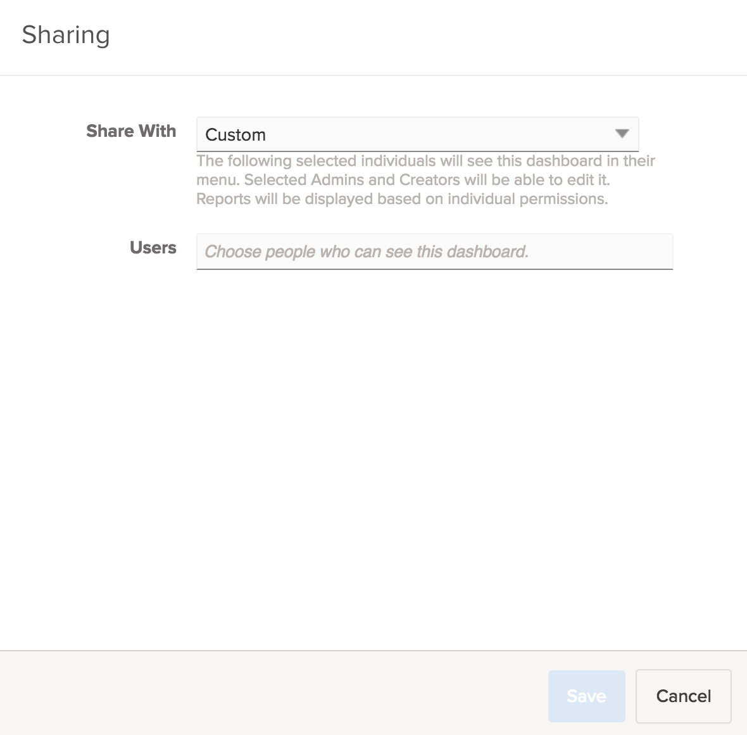Select the Custom value text in dropdown
The height and width of the screenshot is (735, 747).
[235, 135]
